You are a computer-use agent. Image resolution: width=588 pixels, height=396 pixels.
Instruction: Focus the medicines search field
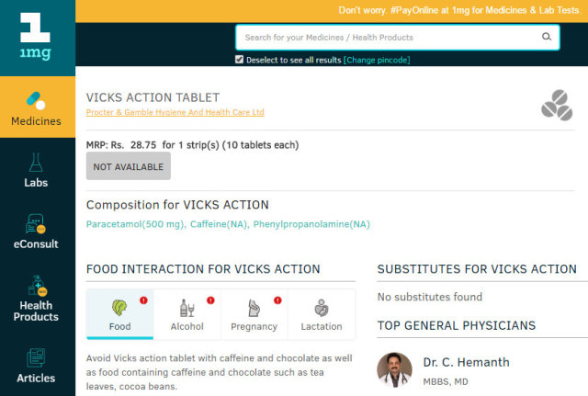point(398,37)
